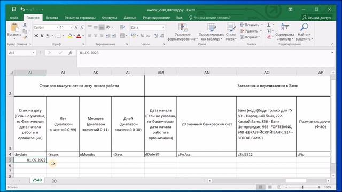Screen dimensions: 342x192
Task: Increase the cell indent
Action: point(114,36)
